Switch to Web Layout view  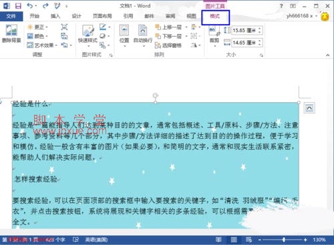248,240
